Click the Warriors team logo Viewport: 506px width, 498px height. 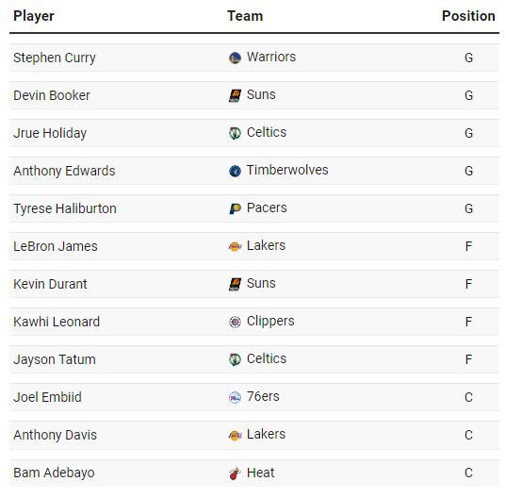(235, 58)
